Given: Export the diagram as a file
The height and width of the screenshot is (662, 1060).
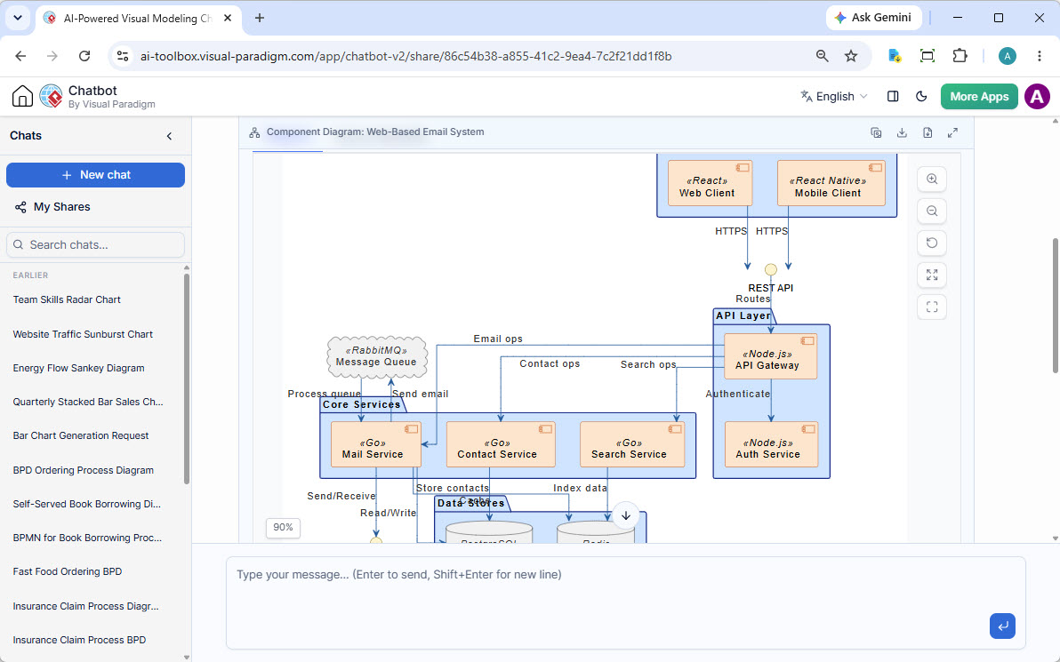Looking at the screenshot, I should pos(927,133).
